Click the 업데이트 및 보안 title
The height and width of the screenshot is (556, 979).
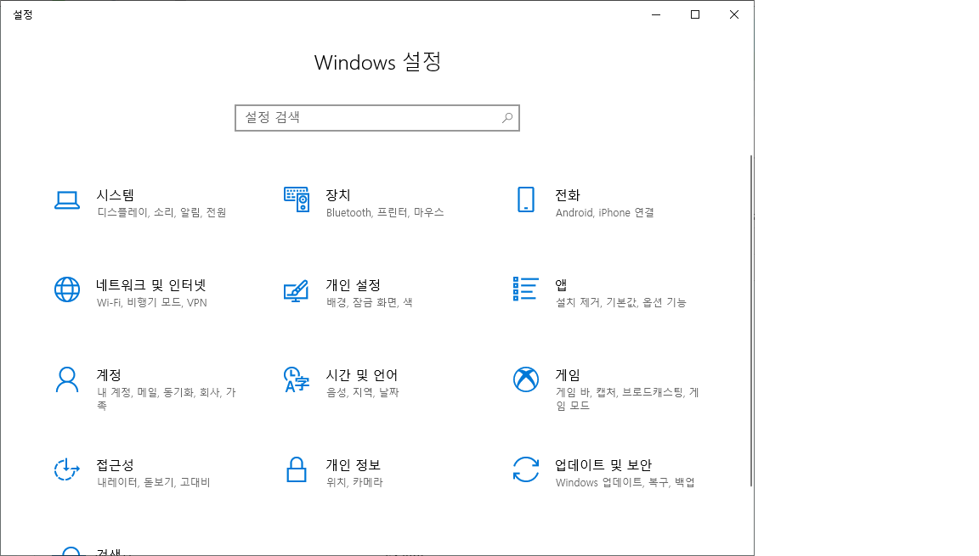(603, 464)
